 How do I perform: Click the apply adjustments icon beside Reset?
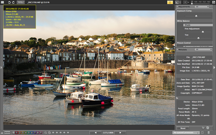click(x=203, y=128)
